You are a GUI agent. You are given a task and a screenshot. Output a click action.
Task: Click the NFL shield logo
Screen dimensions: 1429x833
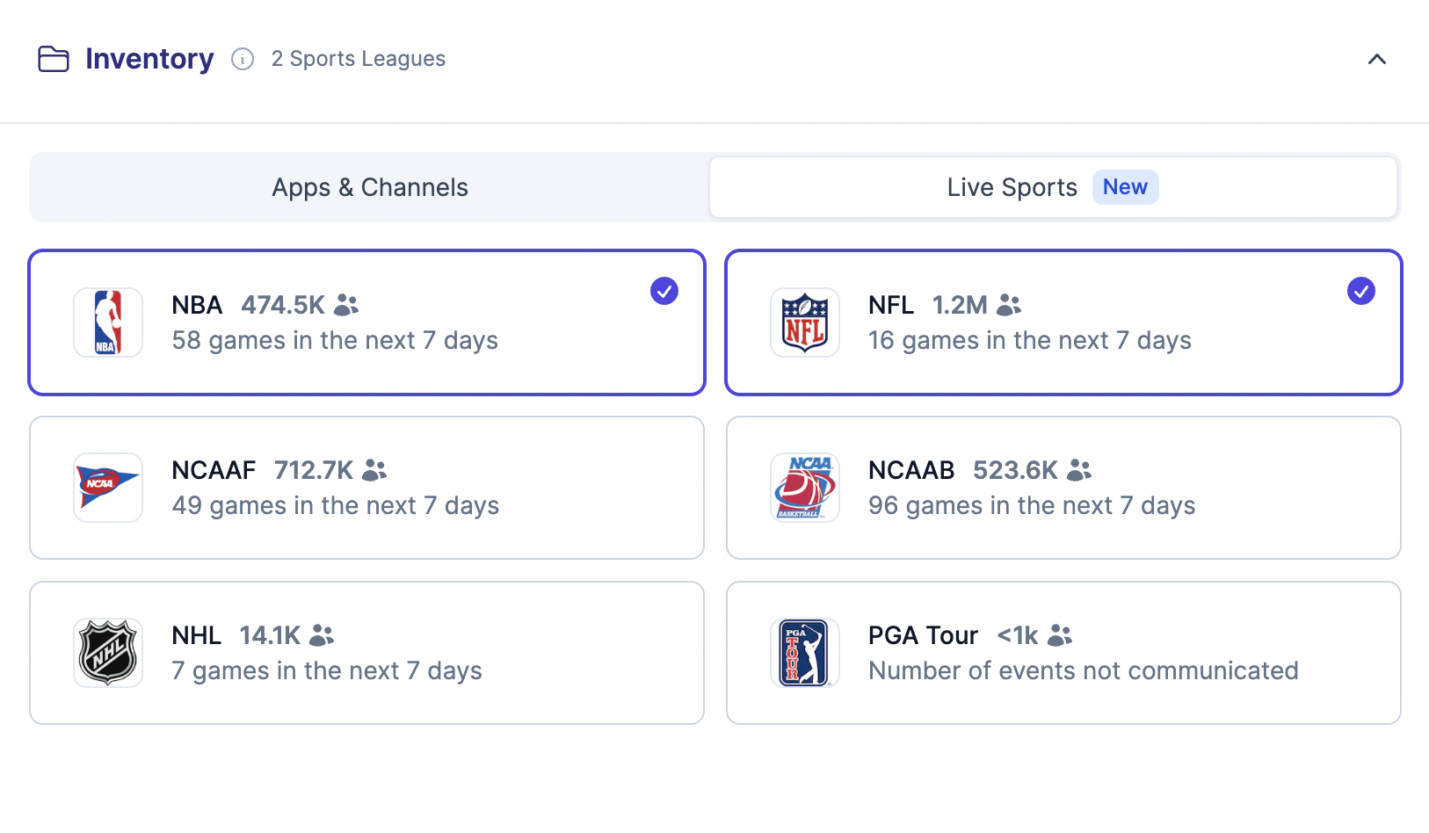pos(805,322)
